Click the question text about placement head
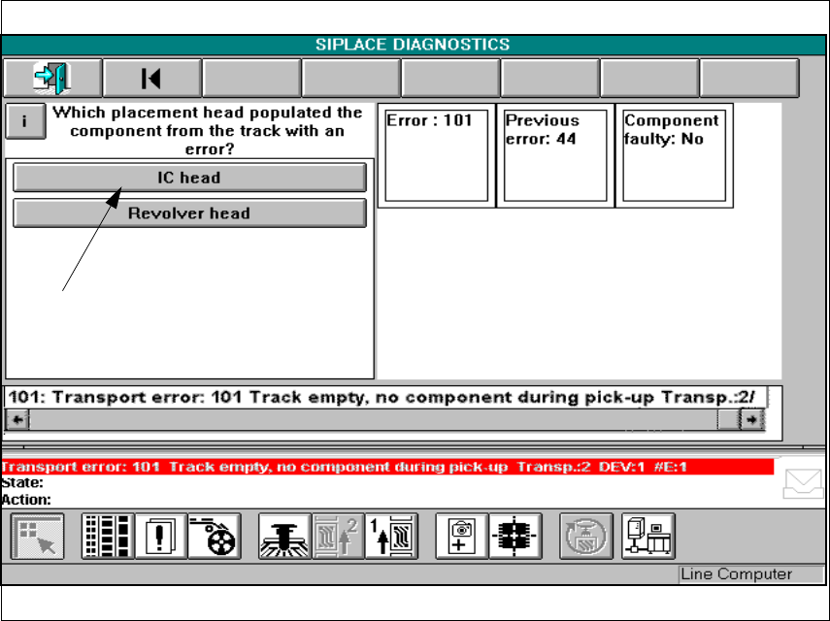This screenshot has height=621, width=830. click(x=208, y=131)
